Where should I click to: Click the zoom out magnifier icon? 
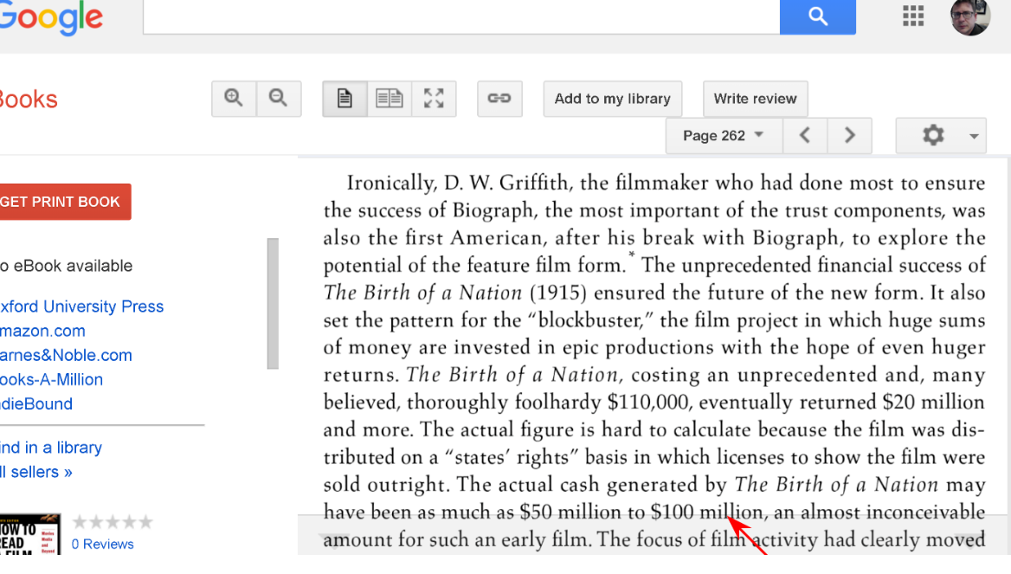tap(278, 99)
